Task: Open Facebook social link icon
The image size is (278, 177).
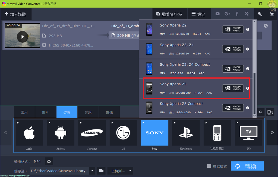Action: (237, 14)
